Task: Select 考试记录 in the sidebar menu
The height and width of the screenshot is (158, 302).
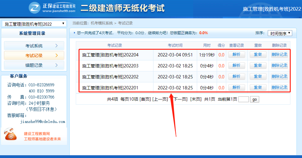Action: click(x=34, y=56)
